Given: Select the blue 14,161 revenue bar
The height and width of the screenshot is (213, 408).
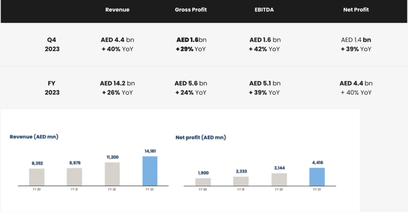Looking at the screenshot, I should pyautogui.click(x=150, y=171).
